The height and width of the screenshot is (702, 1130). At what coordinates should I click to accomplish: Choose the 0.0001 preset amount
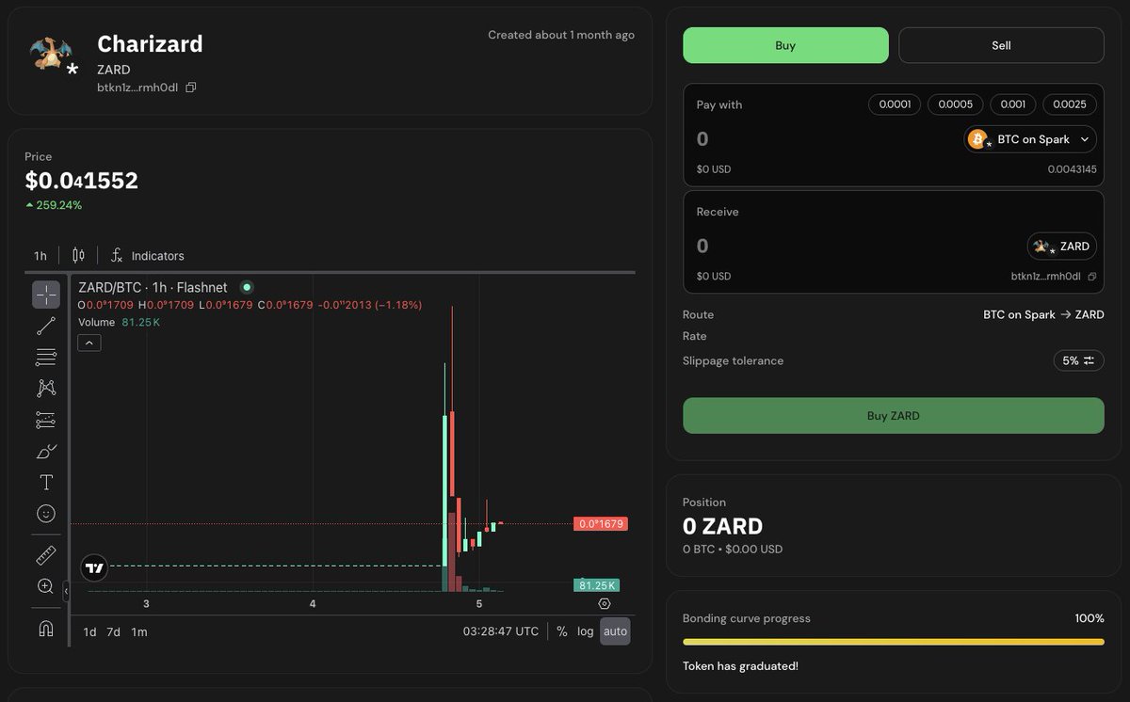tap(895, 104)
